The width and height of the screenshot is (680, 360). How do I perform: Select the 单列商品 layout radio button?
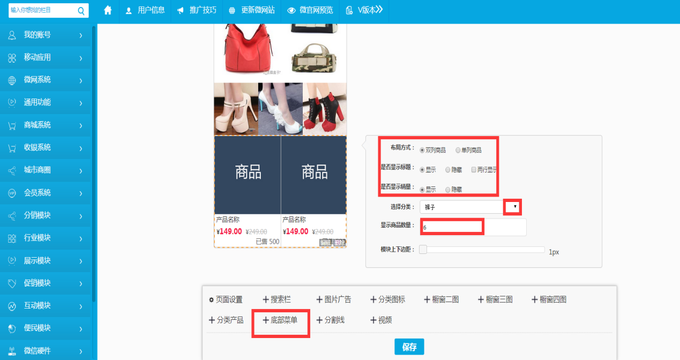coord(458,150)
